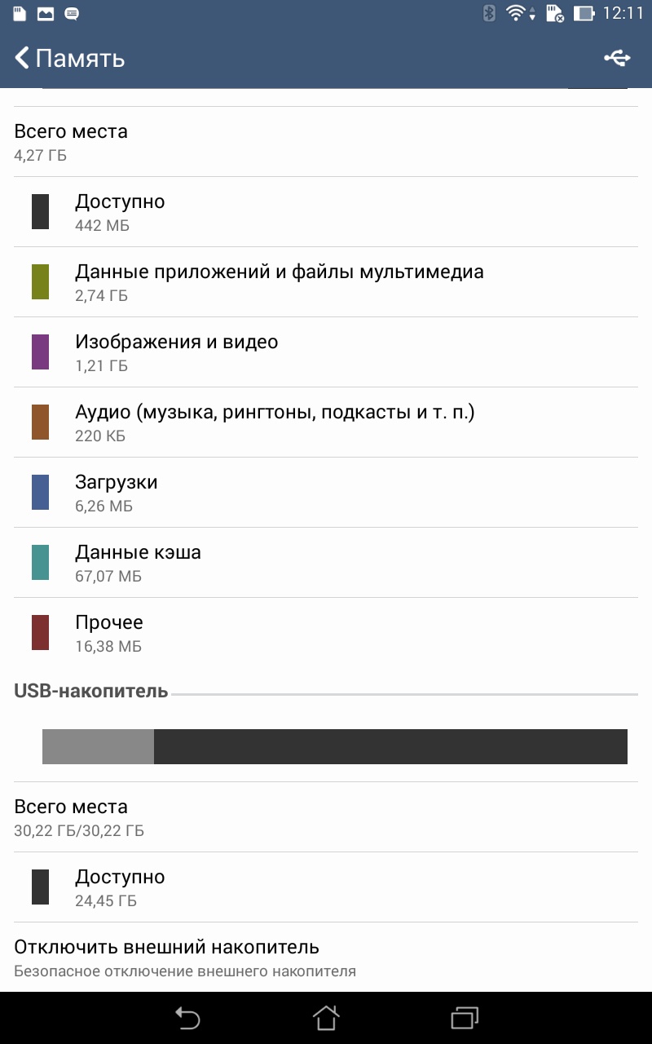The height and width of the screenshot is (1044, 652).
Task: Tap the Wi-Fi status bar icon
Action: pos(517,13)
